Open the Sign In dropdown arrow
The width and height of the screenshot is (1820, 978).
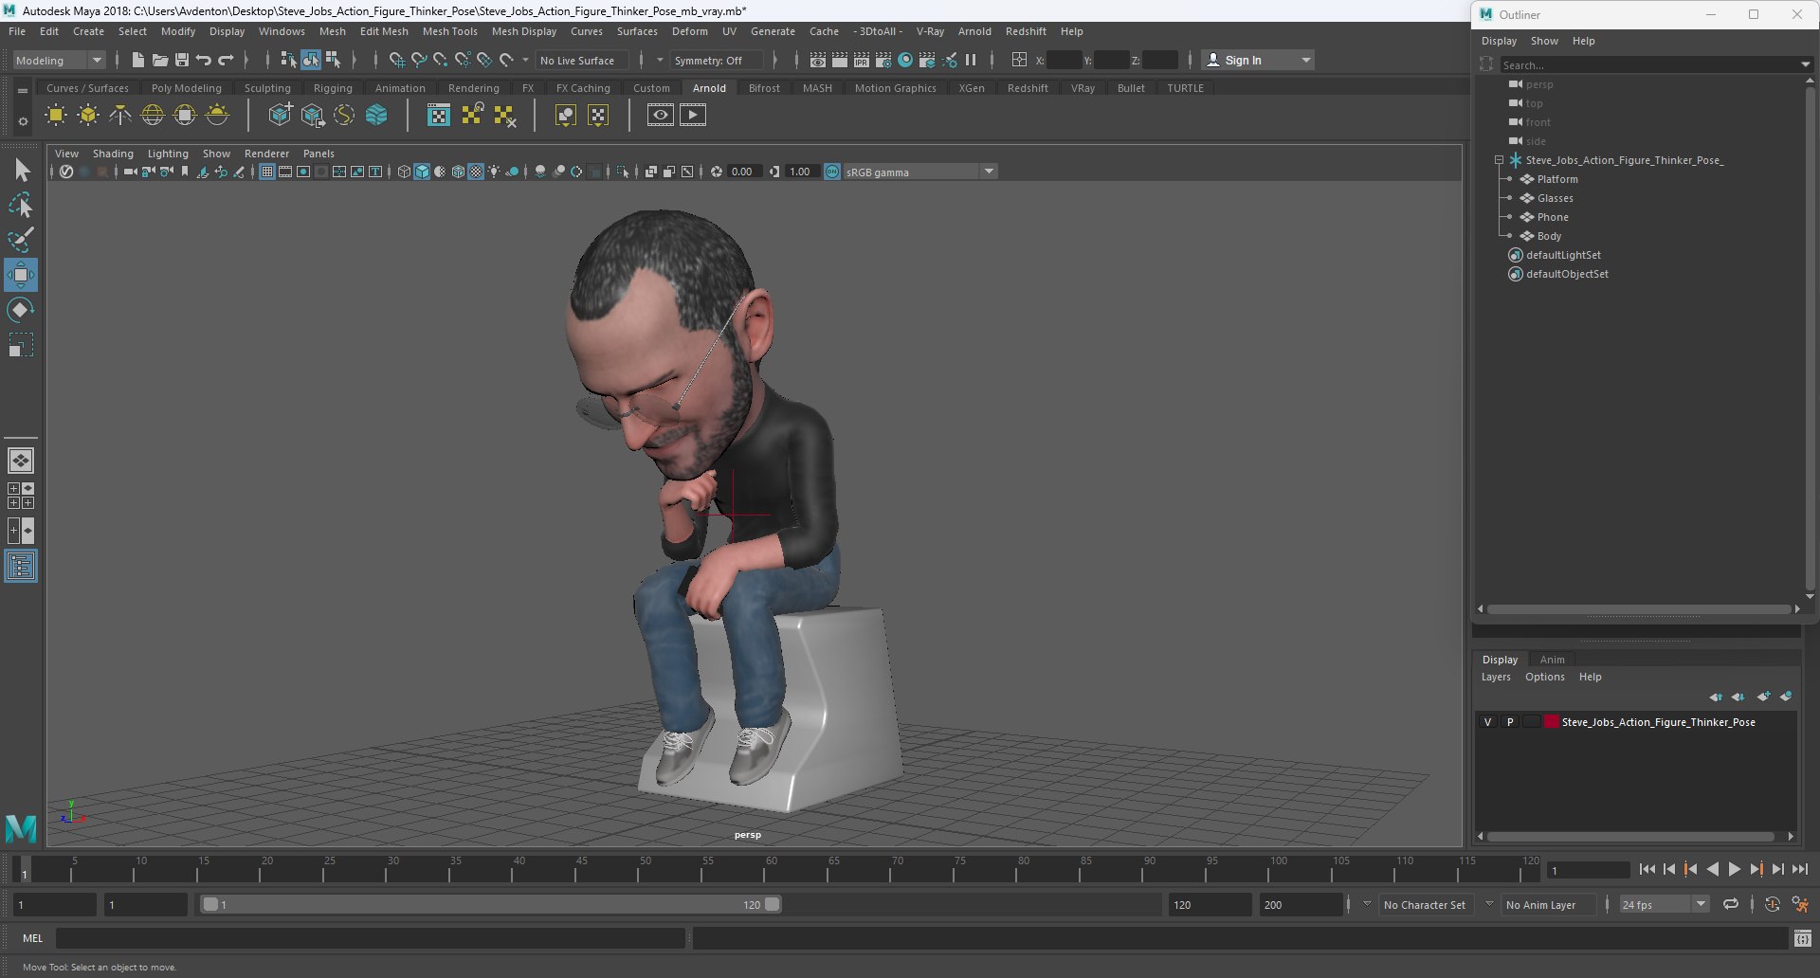tap(1306, 60)
